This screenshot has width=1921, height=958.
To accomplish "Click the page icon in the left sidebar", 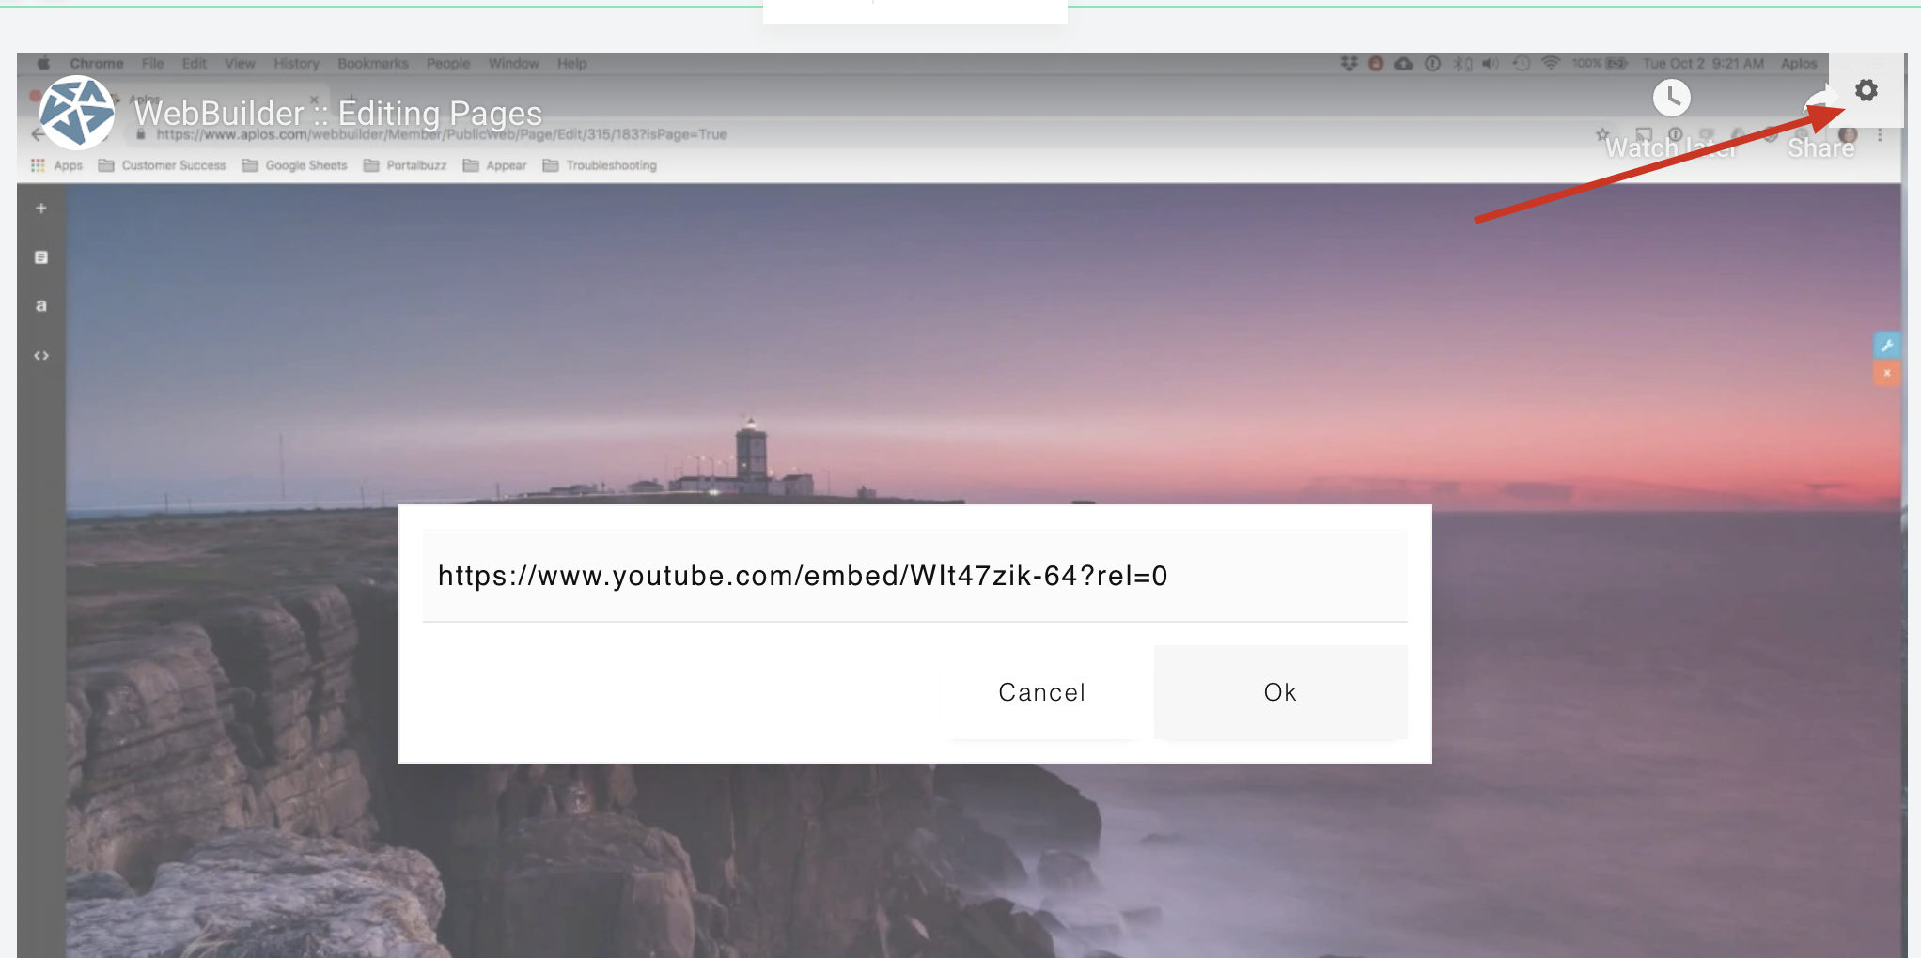I will point(41,257).
